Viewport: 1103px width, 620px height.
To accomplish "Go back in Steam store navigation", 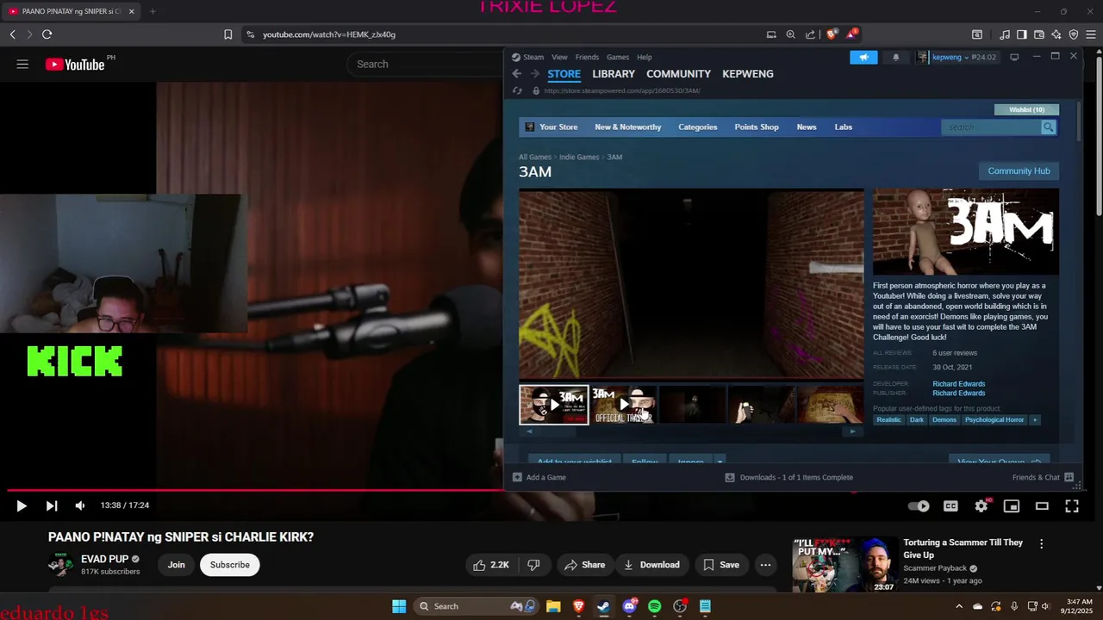I will tap(516, 74).
